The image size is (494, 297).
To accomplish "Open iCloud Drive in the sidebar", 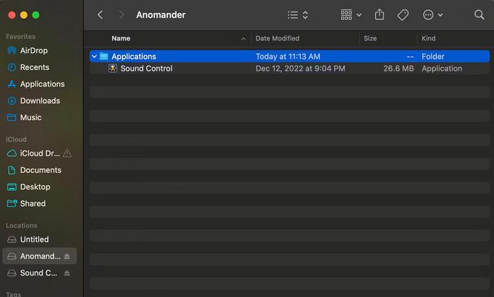I will point(39,153).
